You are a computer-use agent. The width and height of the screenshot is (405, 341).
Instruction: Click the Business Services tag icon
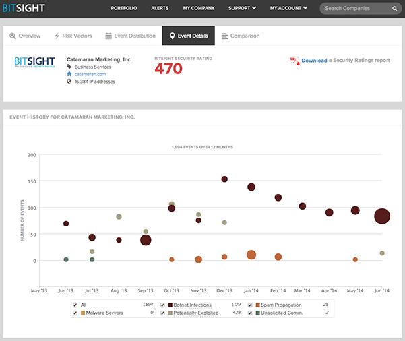69,67
